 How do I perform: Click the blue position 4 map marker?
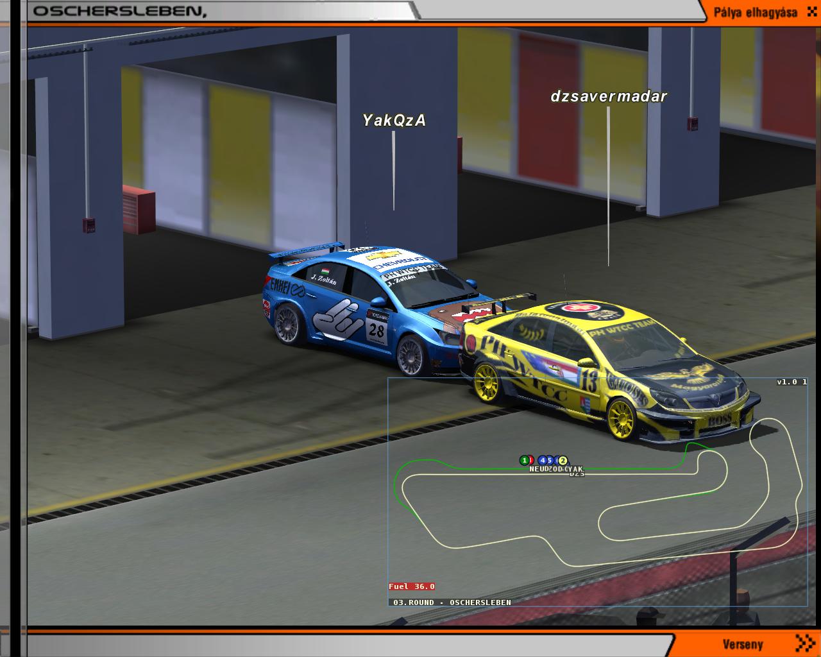(x=543, y=460)
